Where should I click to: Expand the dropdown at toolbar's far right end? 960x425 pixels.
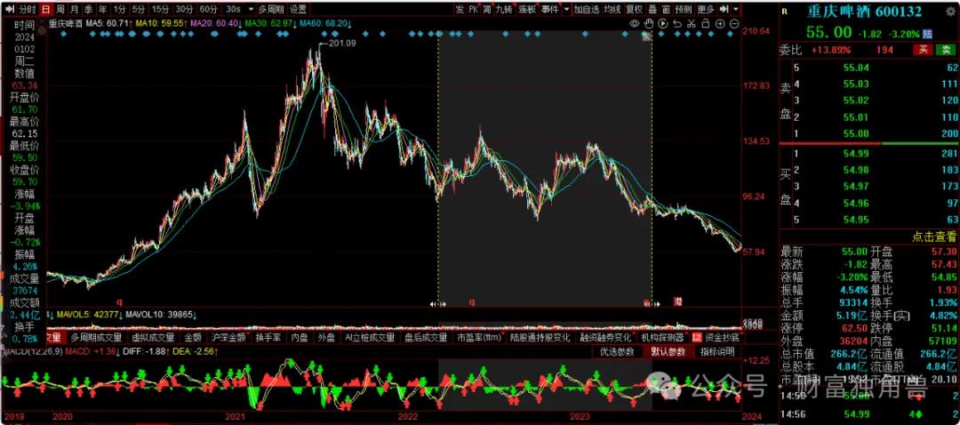pos(735,9)
